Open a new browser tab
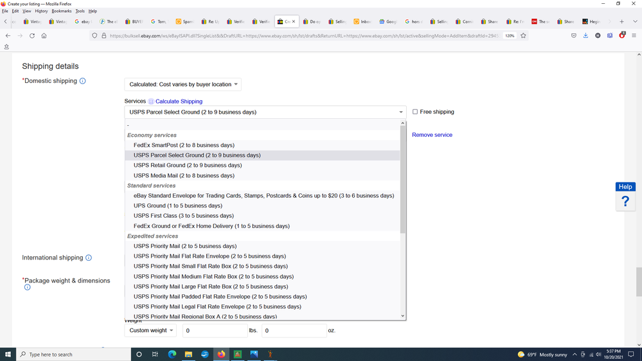This screenshot has width=642, height=361. point(621,22)
